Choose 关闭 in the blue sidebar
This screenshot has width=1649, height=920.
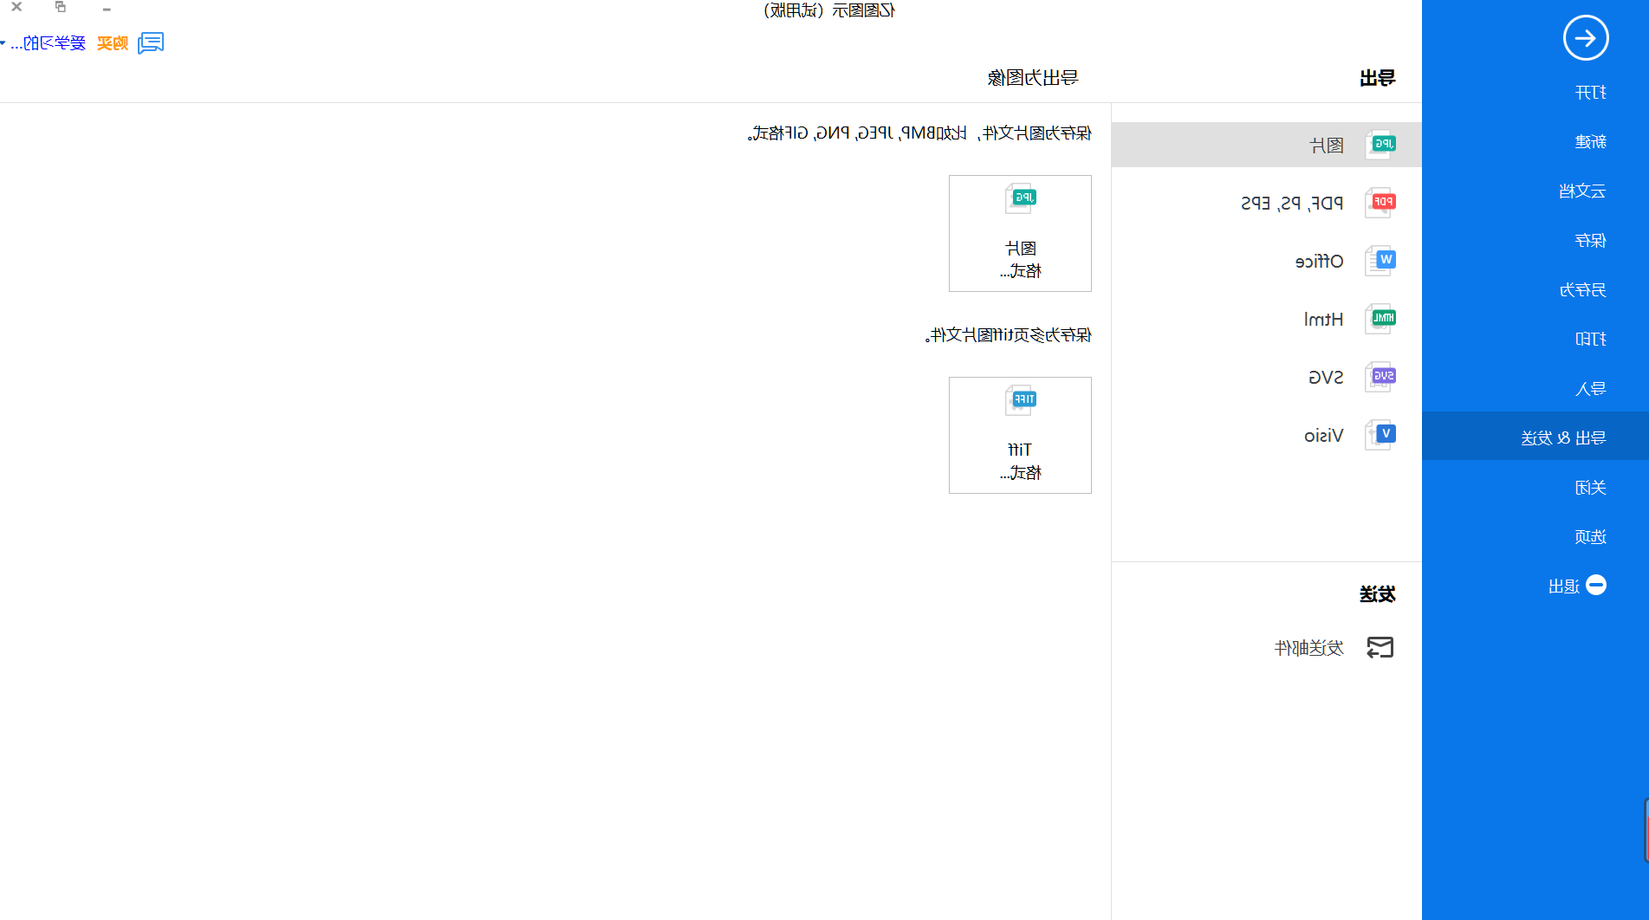[1590, 488]
